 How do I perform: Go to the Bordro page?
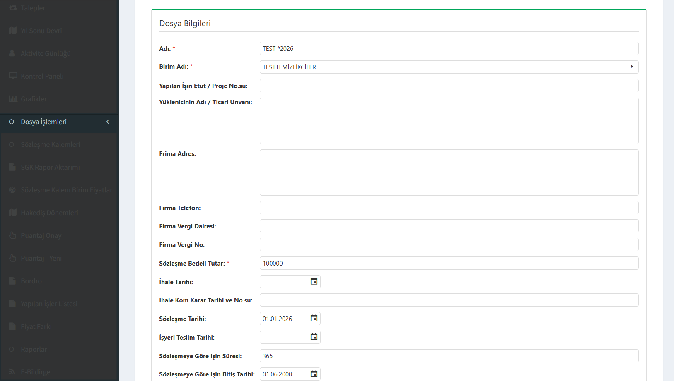pyautogui.click(x=31, y=281)
